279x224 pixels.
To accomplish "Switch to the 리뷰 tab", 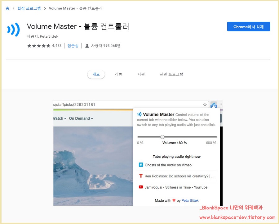I will [x=118, y=74].
